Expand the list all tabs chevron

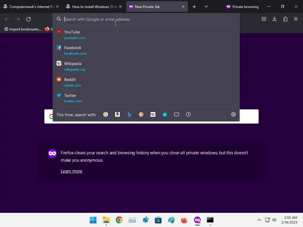tap(206, 7)
